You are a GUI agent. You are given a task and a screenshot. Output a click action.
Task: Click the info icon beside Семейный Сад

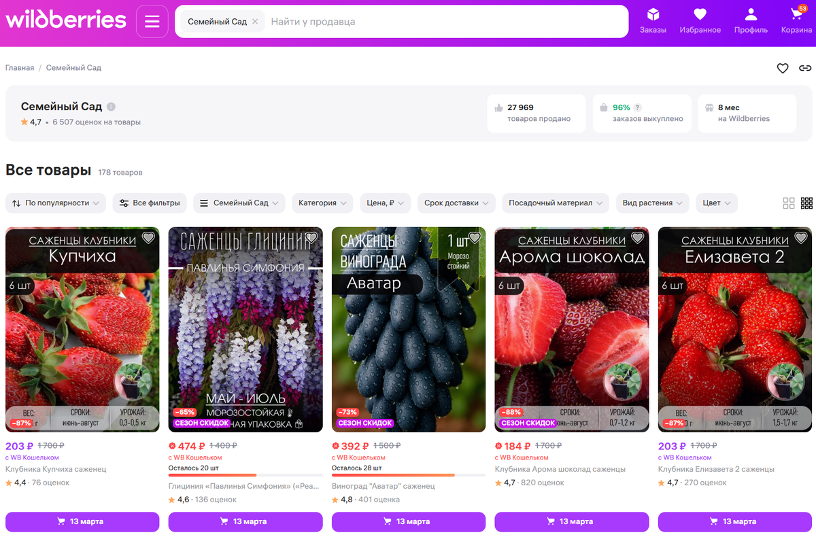111,107
